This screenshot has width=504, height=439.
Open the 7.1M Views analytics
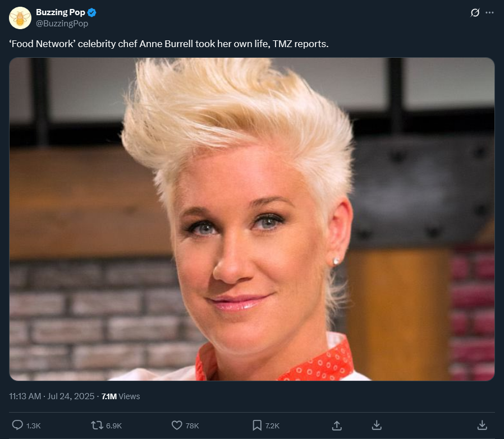[121, 396]
